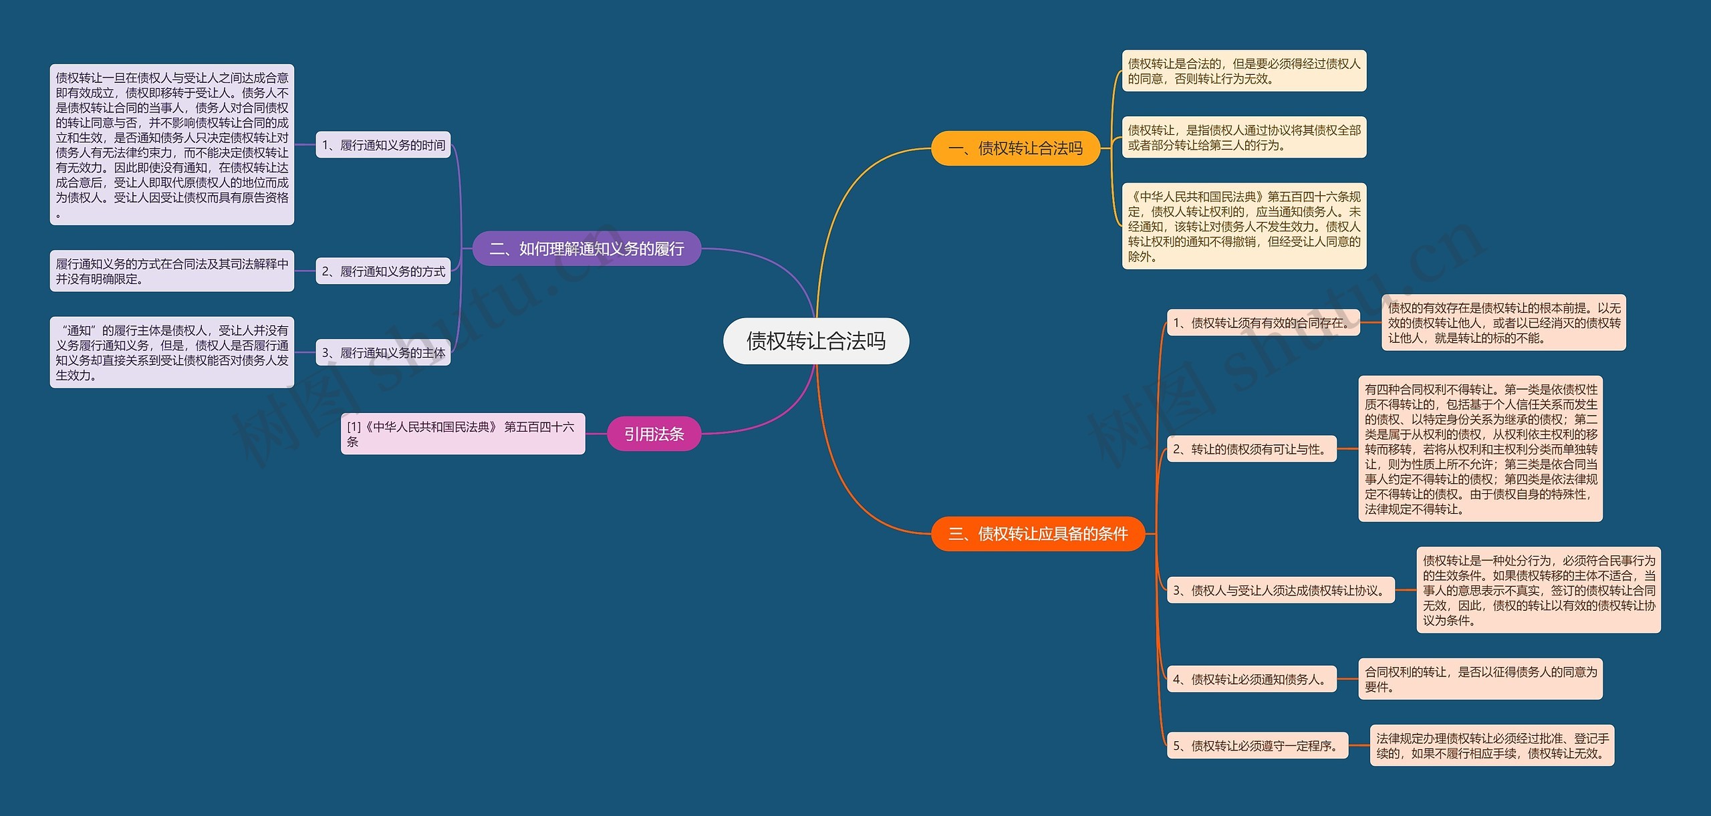1711x816 pixels.
Task: Click the node 1、履行通知义务的时间
Action: 383,145
